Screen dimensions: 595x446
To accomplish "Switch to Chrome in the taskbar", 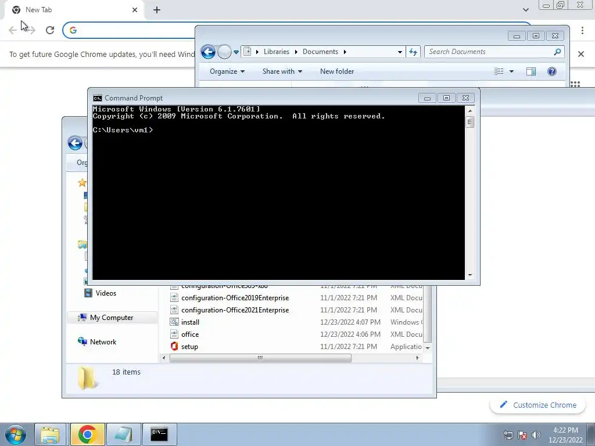I will 87,434.
